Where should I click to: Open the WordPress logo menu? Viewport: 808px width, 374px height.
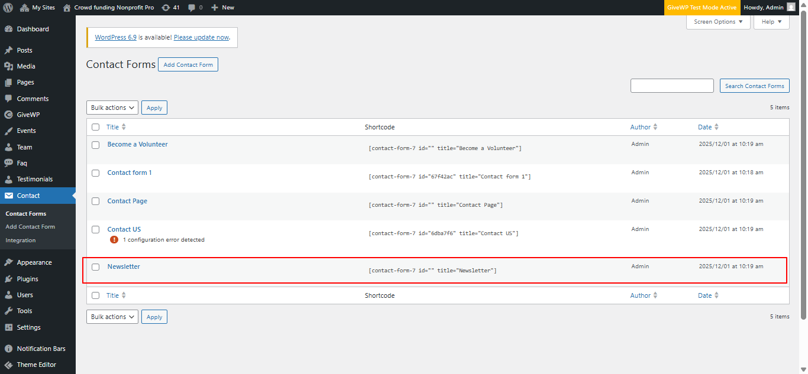[8, 7]
